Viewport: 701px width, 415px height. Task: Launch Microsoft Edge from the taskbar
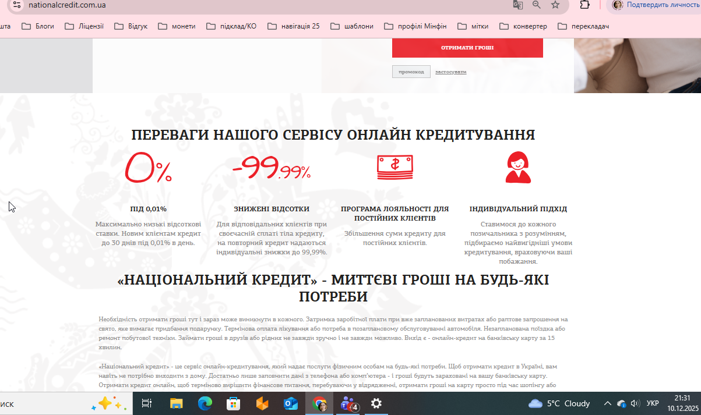pos(205,403)
